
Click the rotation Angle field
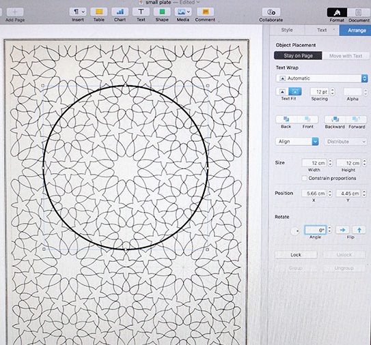click(315, 230)
